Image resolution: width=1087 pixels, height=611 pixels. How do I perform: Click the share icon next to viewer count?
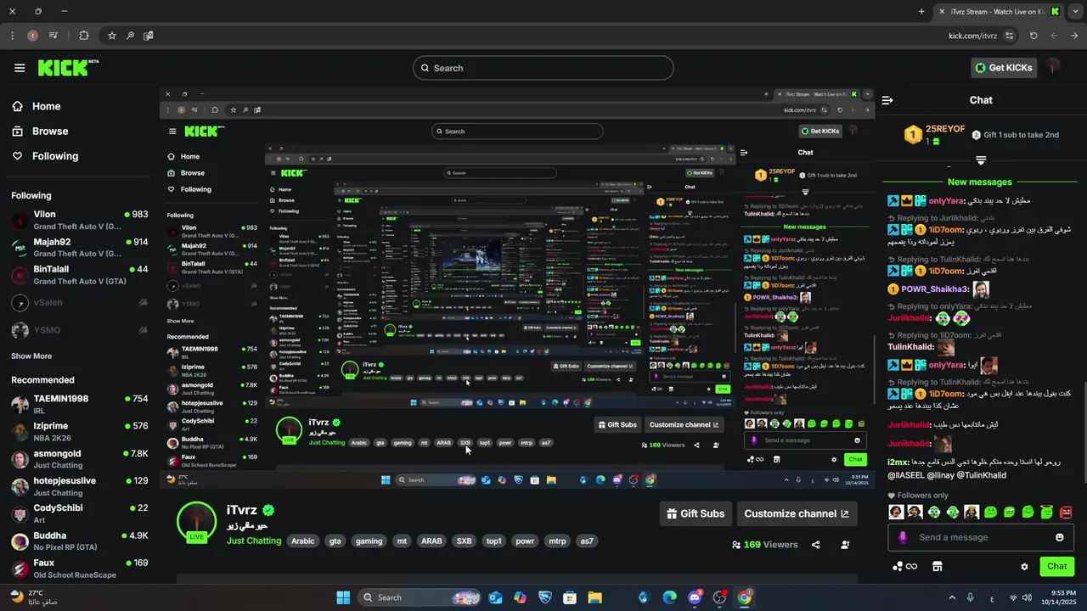[816, 545]
